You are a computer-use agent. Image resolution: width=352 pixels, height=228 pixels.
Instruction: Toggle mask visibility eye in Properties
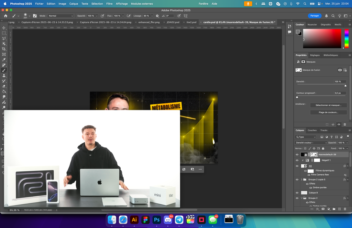339,124
